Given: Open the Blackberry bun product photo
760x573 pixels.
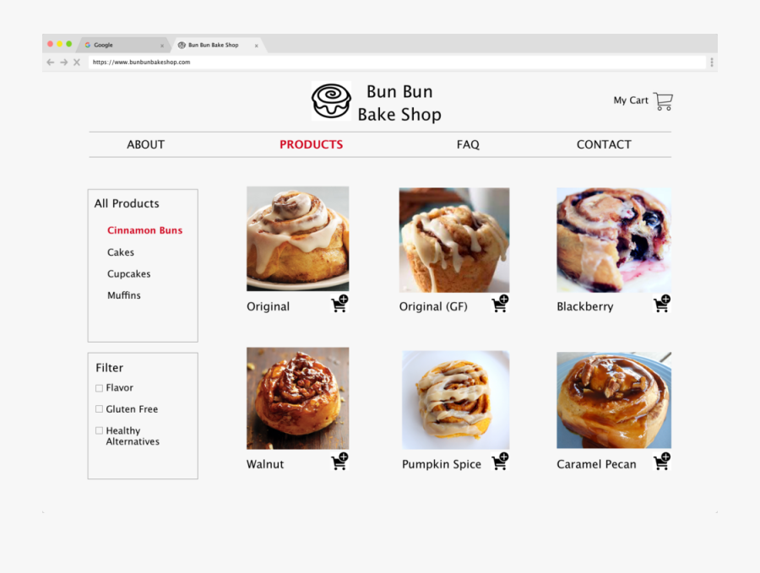Looking at the screenshot, I should [613, 240].
